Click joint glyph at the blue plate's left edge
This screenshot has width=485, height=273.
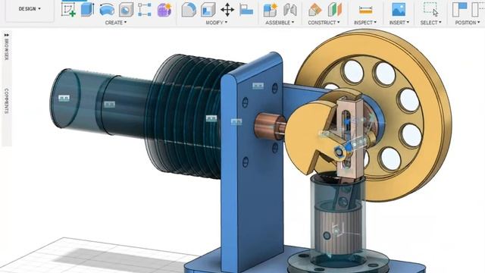point(236,122)
